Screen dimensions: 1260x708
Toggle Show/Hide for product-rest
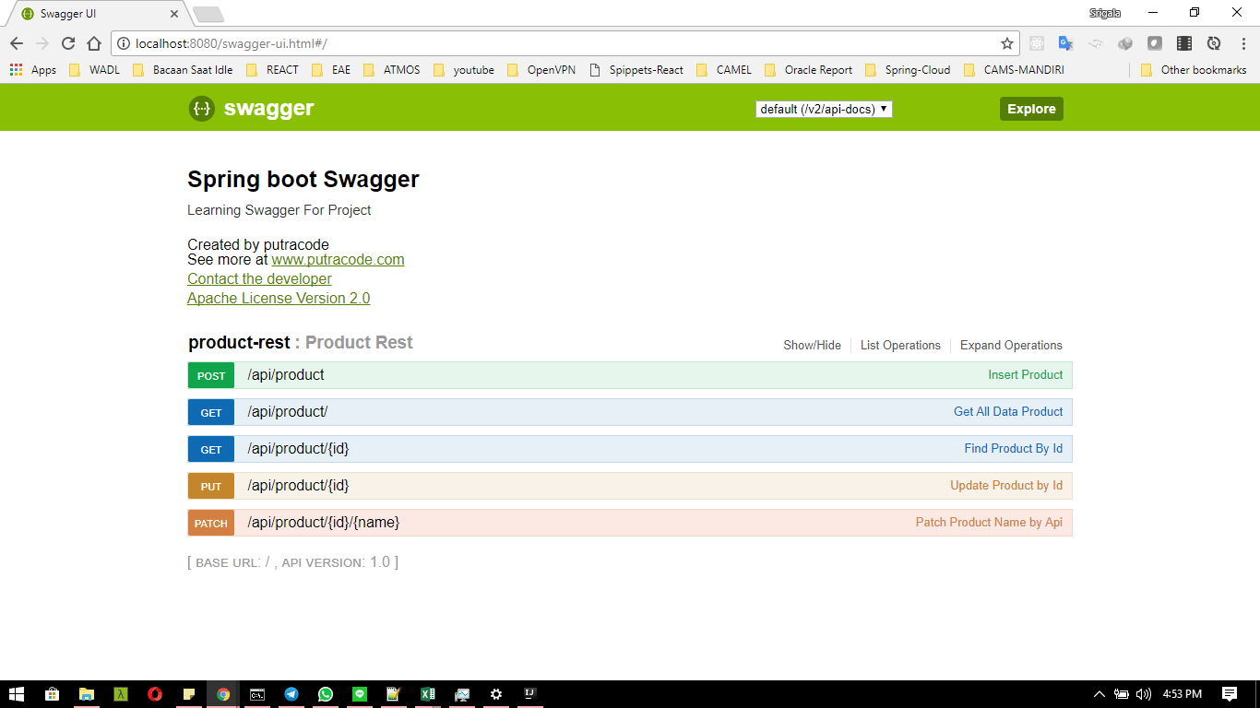coord(812,346)
